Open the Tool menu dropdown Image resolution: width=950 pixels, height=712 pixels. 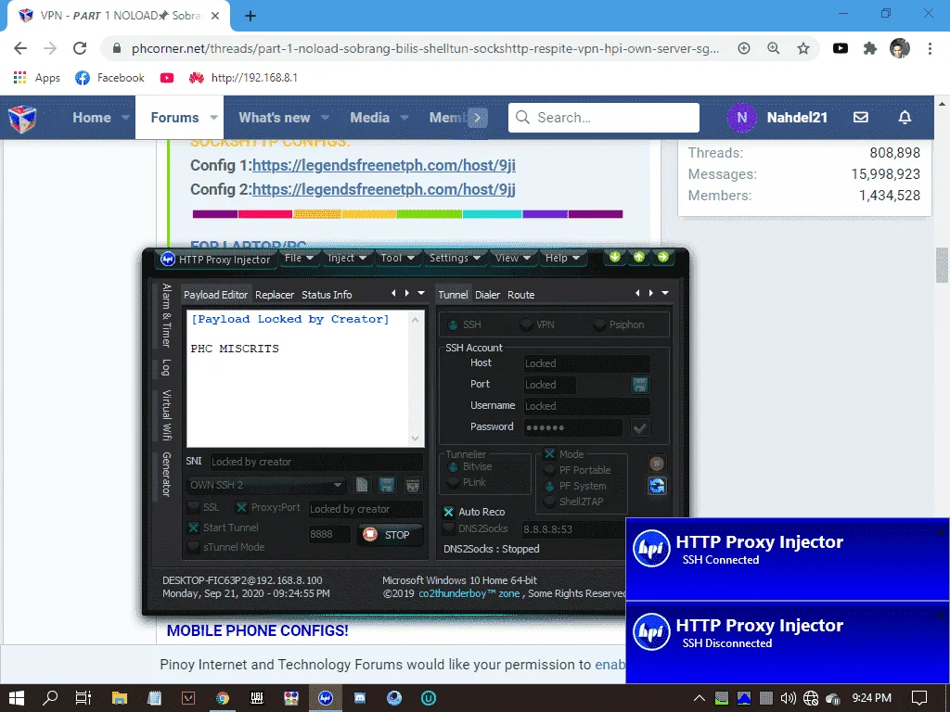(397, 258)
